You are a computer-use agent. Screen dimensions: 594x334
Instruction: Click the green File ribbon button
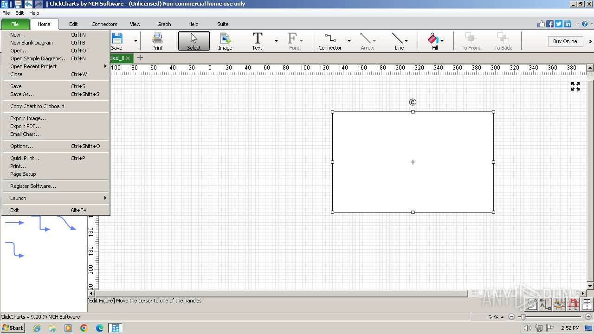coord(15,24)
